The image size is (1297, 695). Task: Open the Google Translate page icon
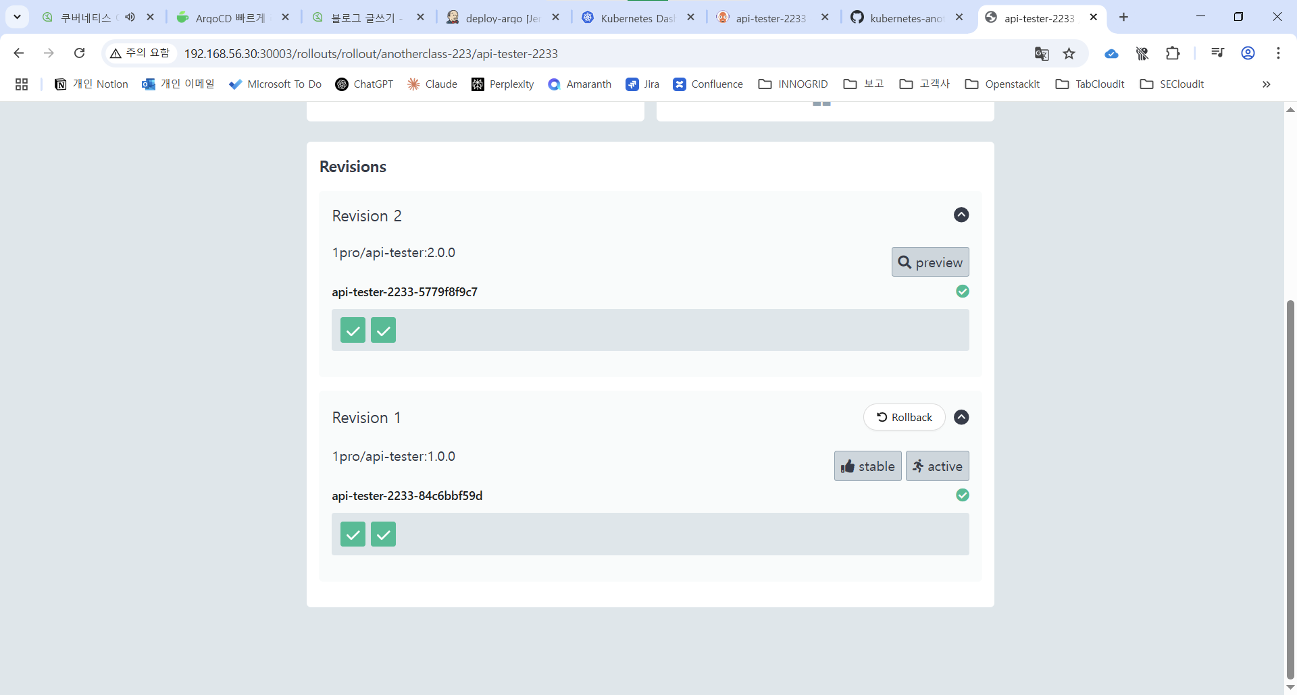(x=1042, y=53)
